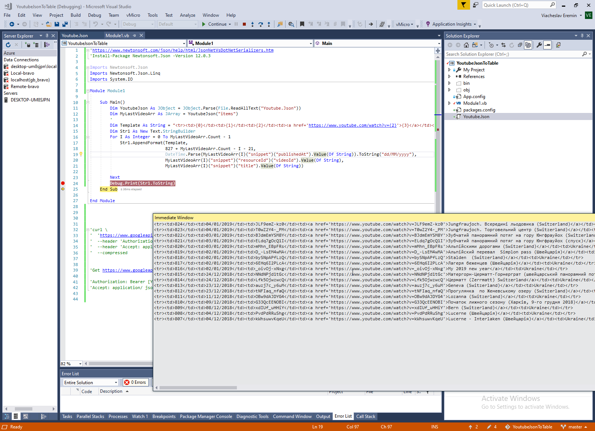The height and width of the screenshot is (431, 595).
Task: Toggle the 0 Errors filter button
Action: coord(135,382)
